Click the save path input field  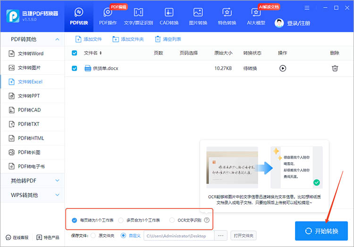[x=179, y=236]
